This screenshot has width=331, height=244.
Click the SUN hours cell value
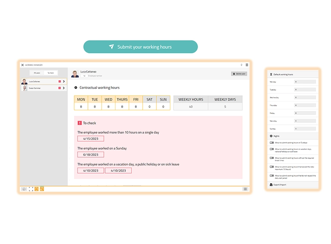163,107
